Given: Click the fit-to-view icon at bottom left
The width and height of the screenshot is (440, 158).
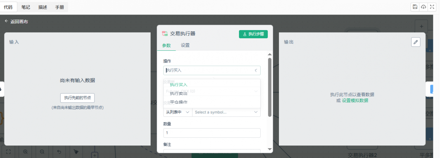Looking at the screenshot, I should [x=8, y=152].
